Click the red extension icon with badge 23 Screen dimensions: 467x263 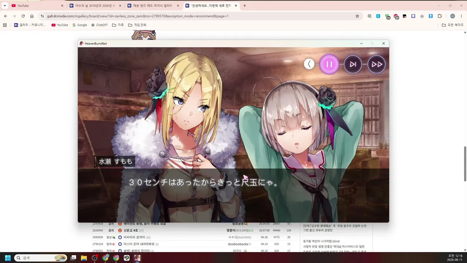pos(396,16)
